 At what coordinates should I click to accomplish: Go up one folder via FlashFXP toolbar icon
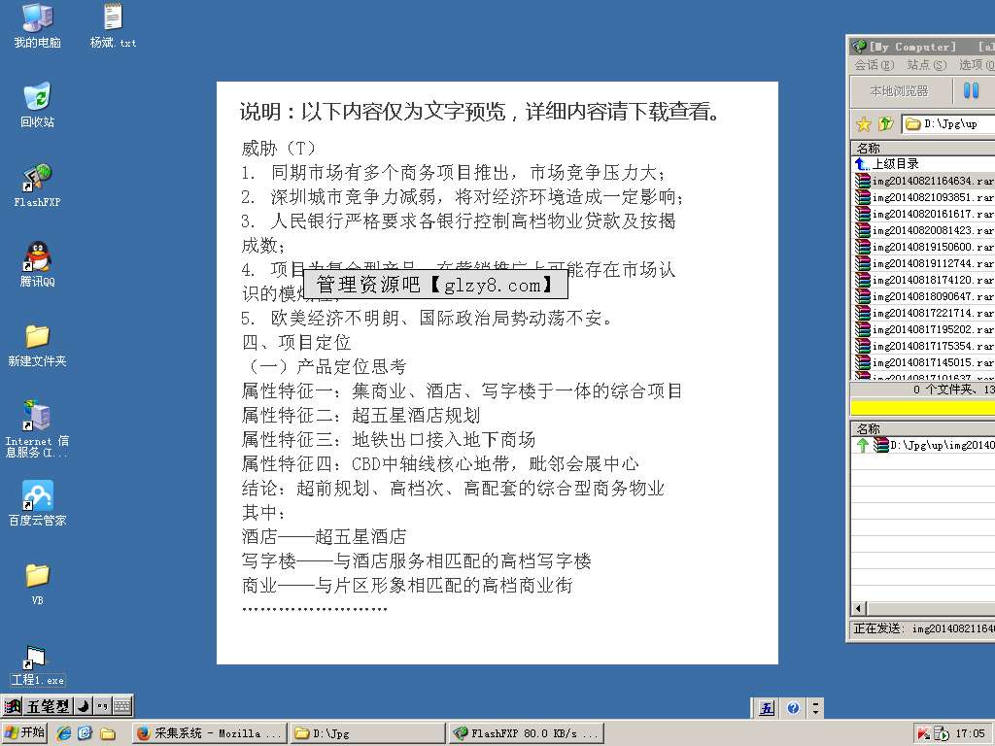point(886,123)
